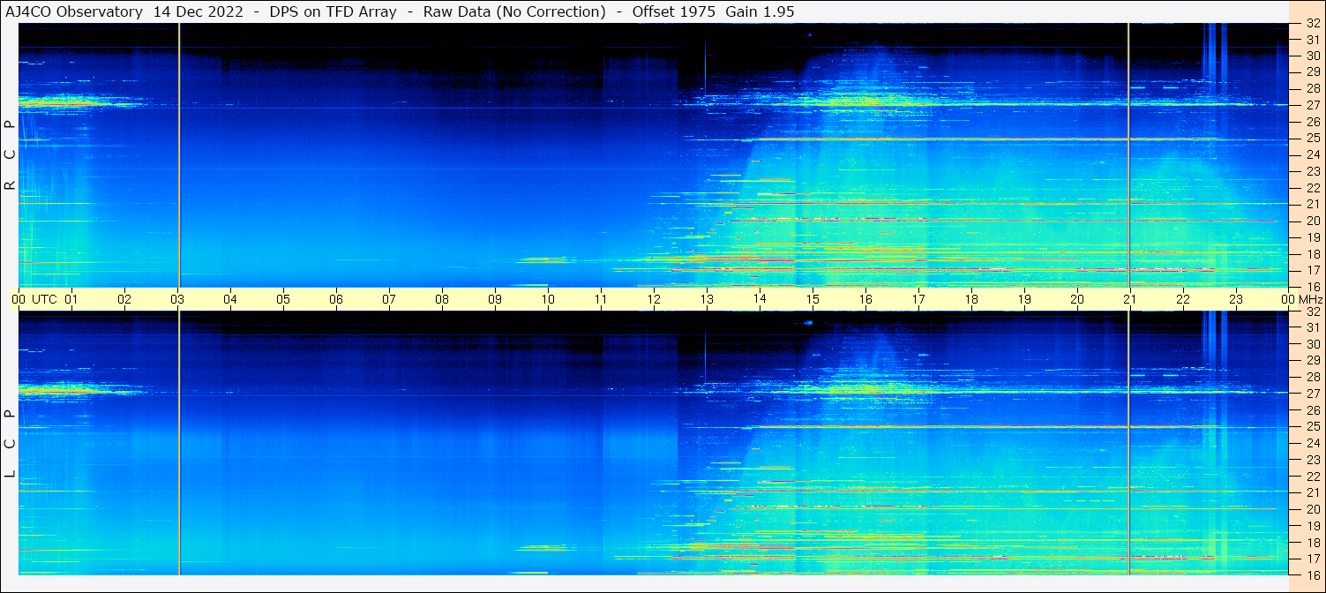Click the pink vertical marker at 03 UTC in RCP panel

point(179,154)
